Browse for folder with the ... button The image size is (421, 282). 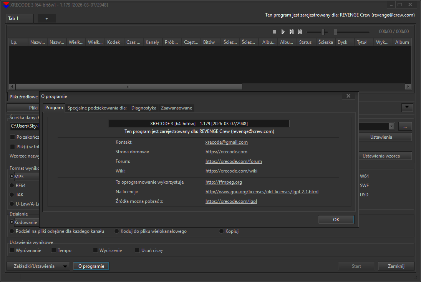[405, 126]
